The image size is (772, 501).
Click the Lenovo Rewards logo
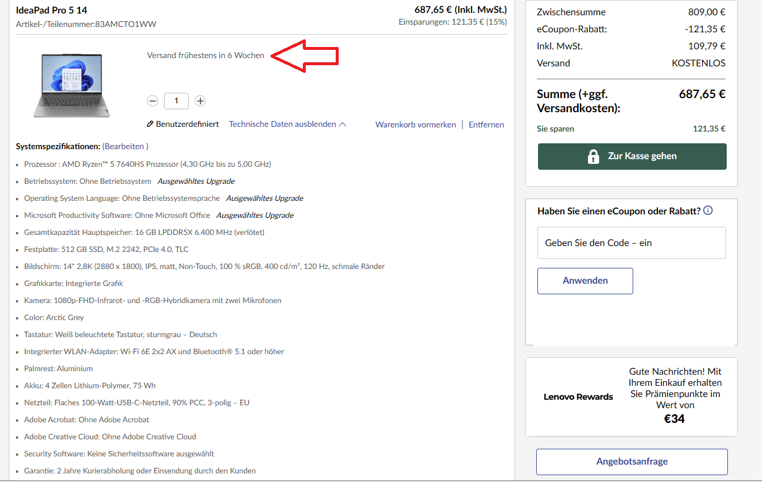coord(578,397)
